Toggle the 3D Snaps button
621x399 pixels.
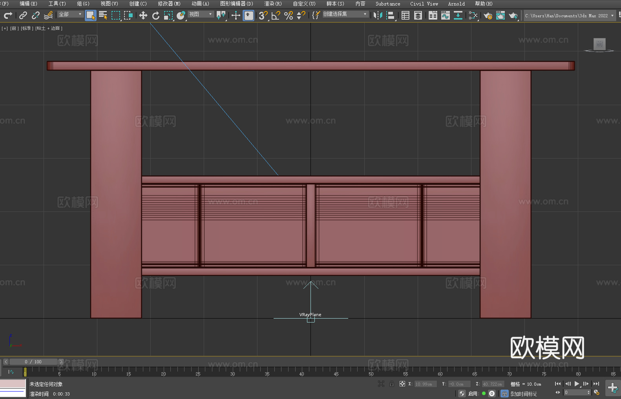[x=263, y=15]
